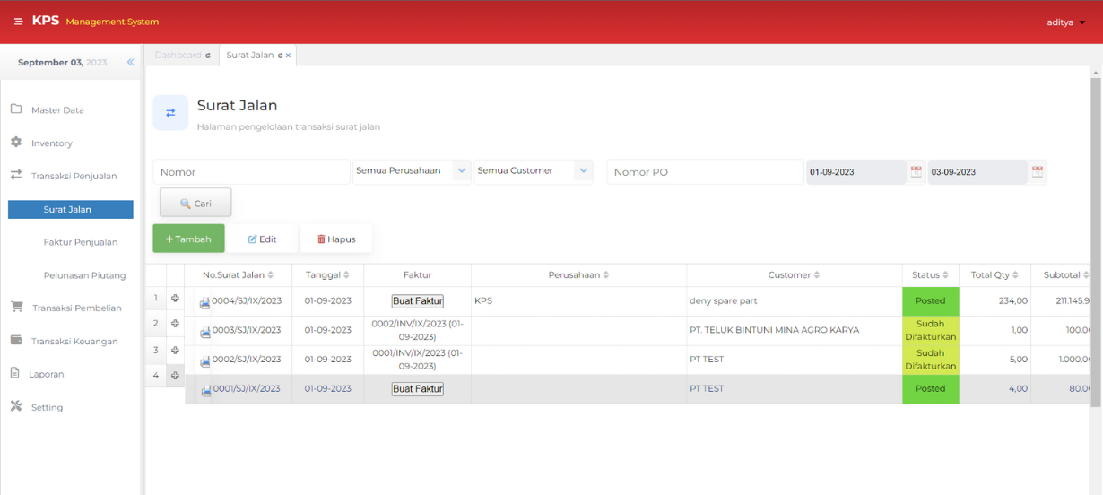Open Faktur Penjualan in the sidebar

(80, 242)
